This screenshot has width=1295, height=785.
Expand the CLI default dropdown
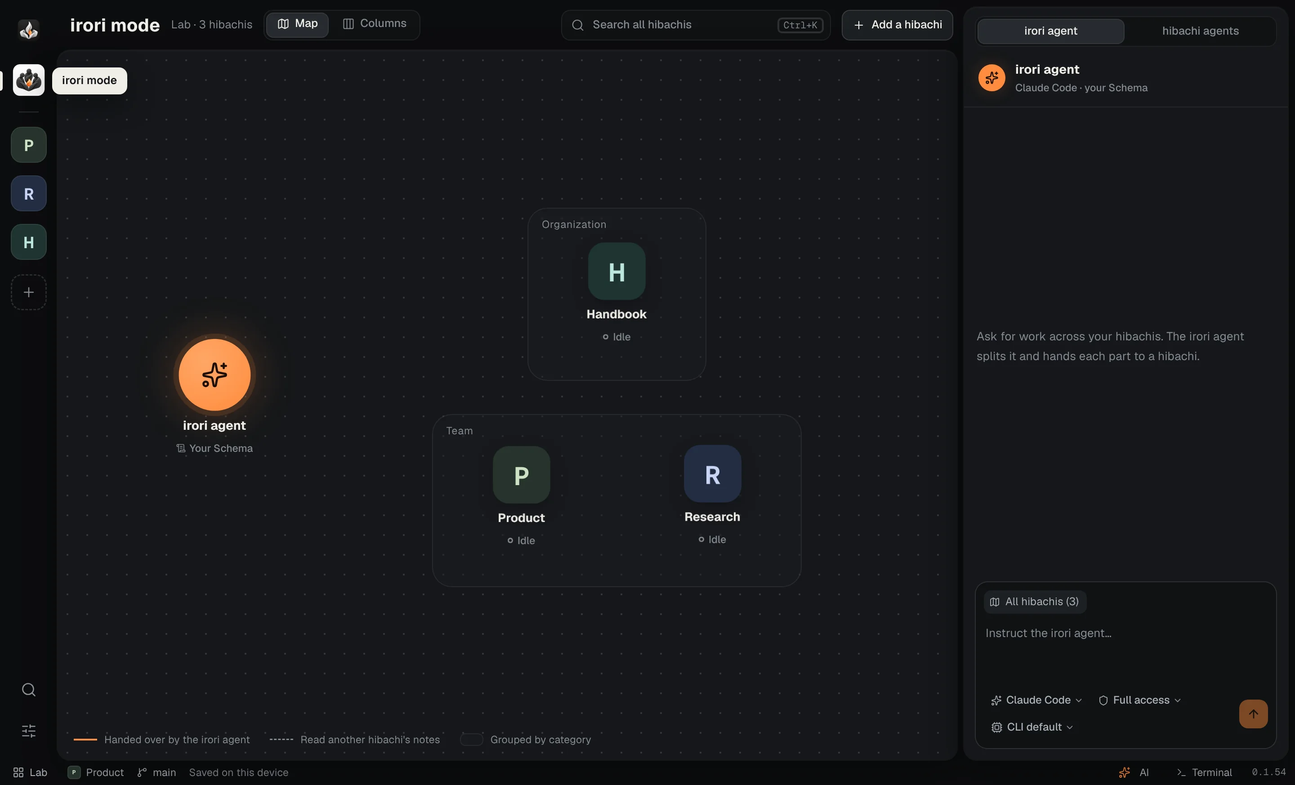pyautogui.click(x=1032, y=727)
